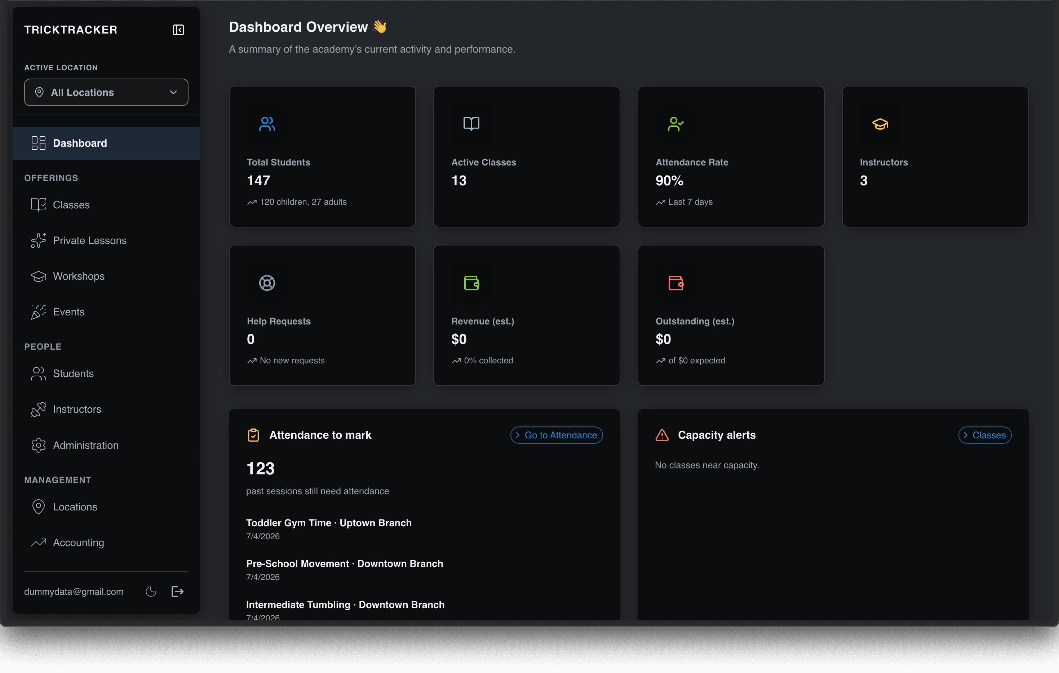
Task: Click the red Outstanding wallet icon
Action: click(675, 283)
